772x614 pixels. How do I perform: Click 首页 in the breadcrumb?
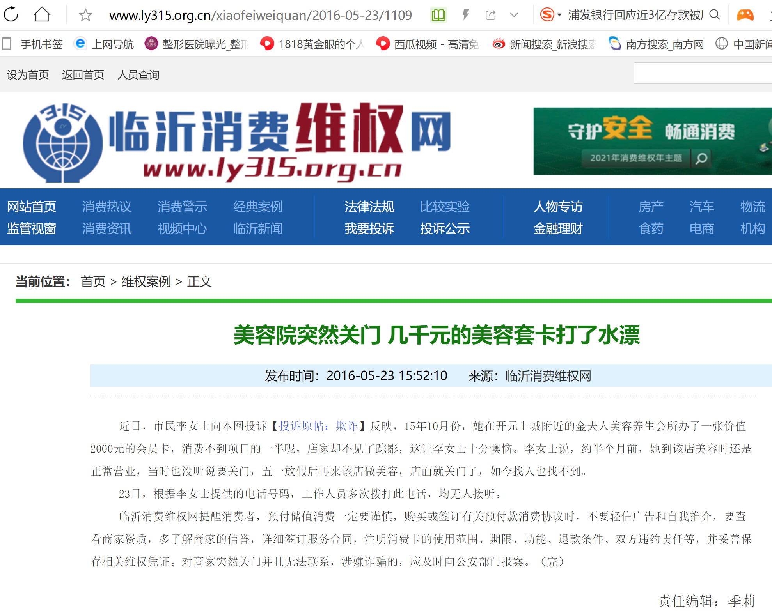coord(93,281)
